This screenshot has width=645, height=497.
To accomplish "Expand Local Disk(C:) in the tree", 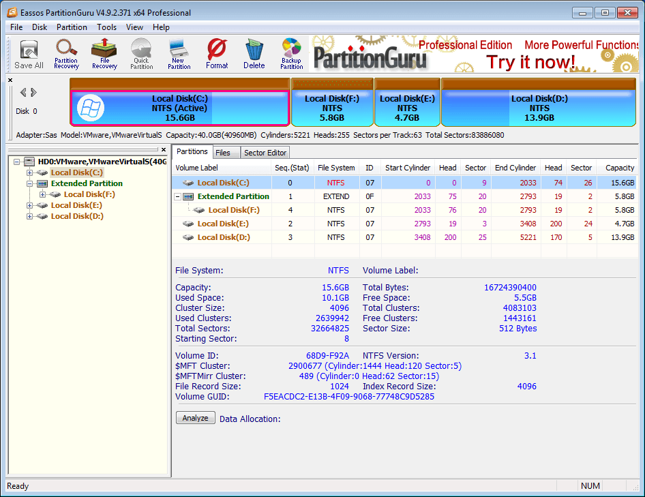I will (29, 172).
